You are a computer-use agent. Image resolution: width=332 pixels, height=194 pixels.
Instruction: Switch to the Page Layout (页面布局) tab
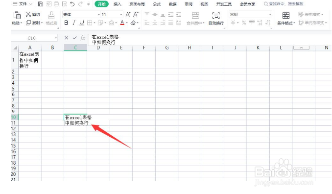point(137,4)
